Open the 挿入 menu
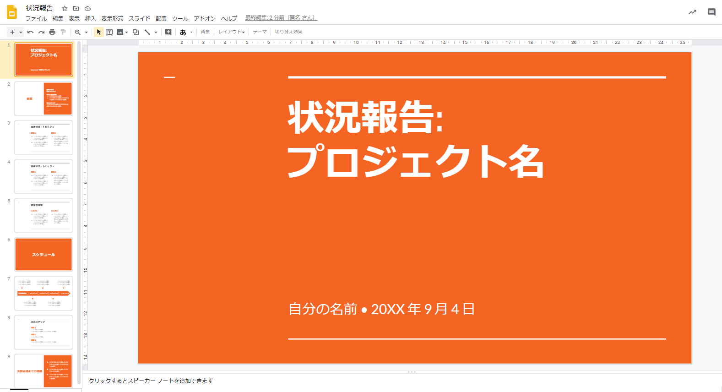722x392 pixels. 91,18
